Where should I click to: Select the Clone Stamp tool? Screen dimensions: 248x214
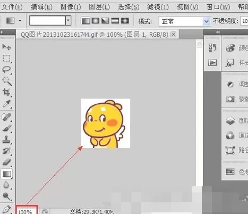point(6,139)
